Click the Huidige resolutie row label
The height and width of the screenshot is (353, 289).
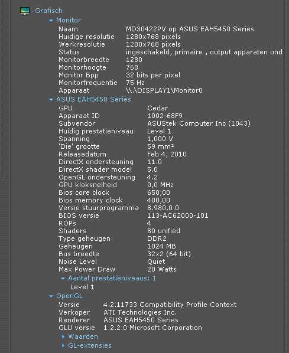[x=86, y=37]
